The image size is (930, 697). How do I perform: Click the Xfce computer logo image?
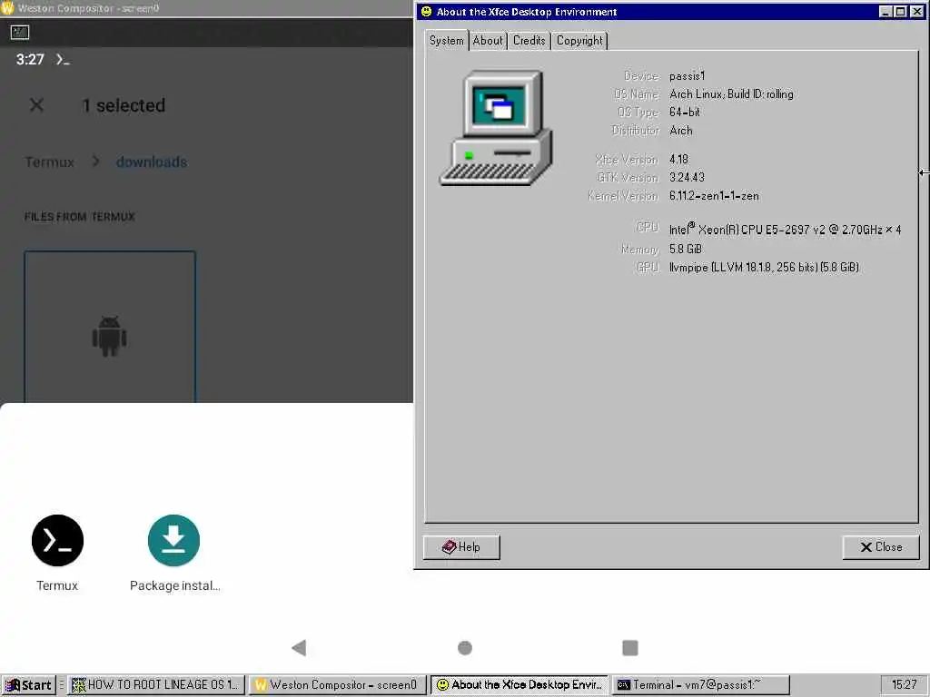tap(496, 128)
